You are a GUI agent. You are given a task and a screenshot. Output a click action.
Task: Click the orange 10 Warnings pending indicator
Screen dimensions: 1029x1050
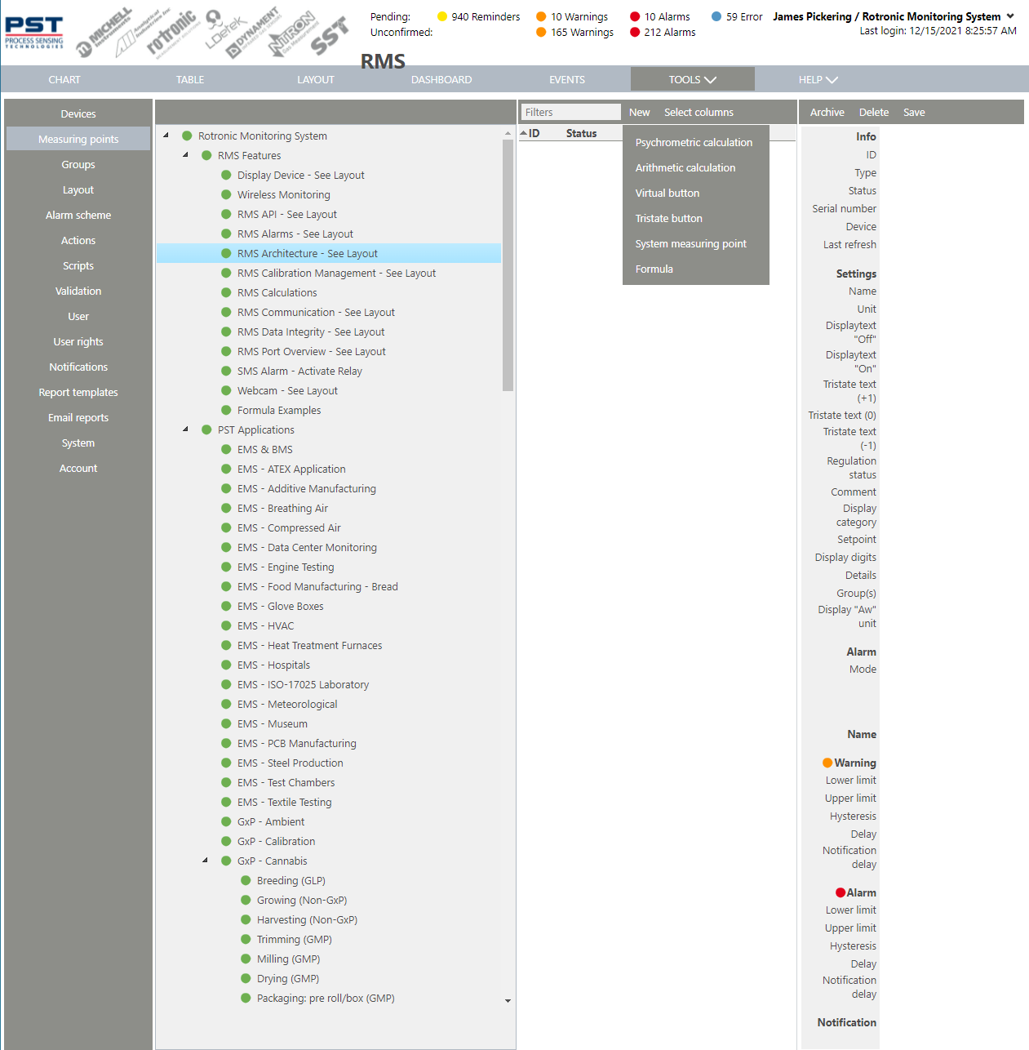click(x=572, y=16)
